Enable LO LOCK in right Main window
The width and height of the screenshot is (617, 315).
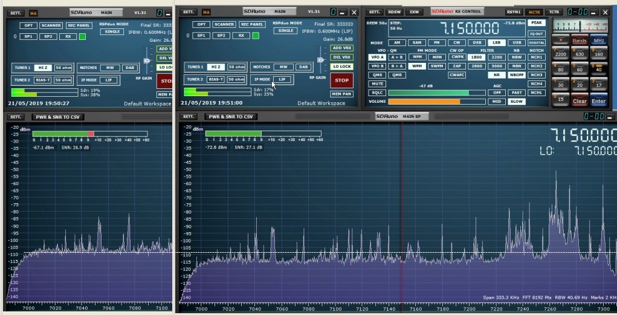[341, 67]
